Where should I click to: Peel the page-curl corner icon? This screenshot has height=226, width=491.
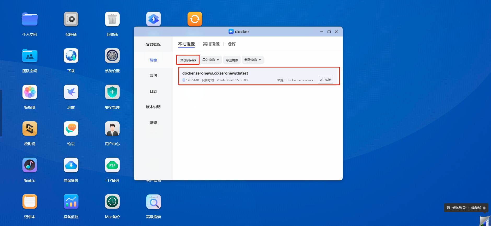[x=485, y=221]
